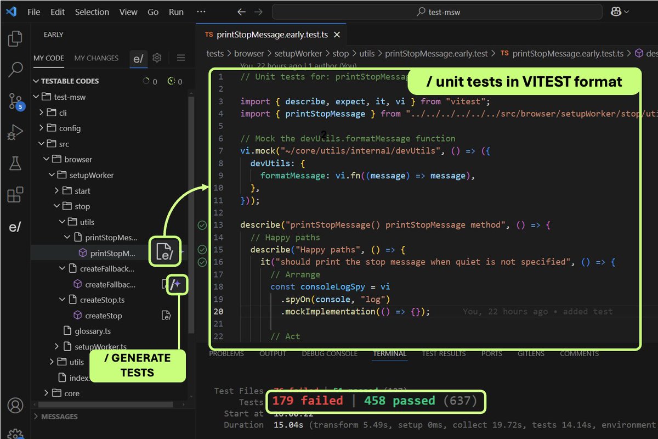Switch to the TEST RESULTS panel tab
The image size is (658, 439).
(444, 353)
